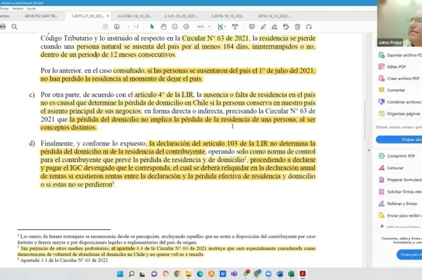Click the Organizar páginas tool
This screenshot has height=280, width=422.
tap(399, 113)
